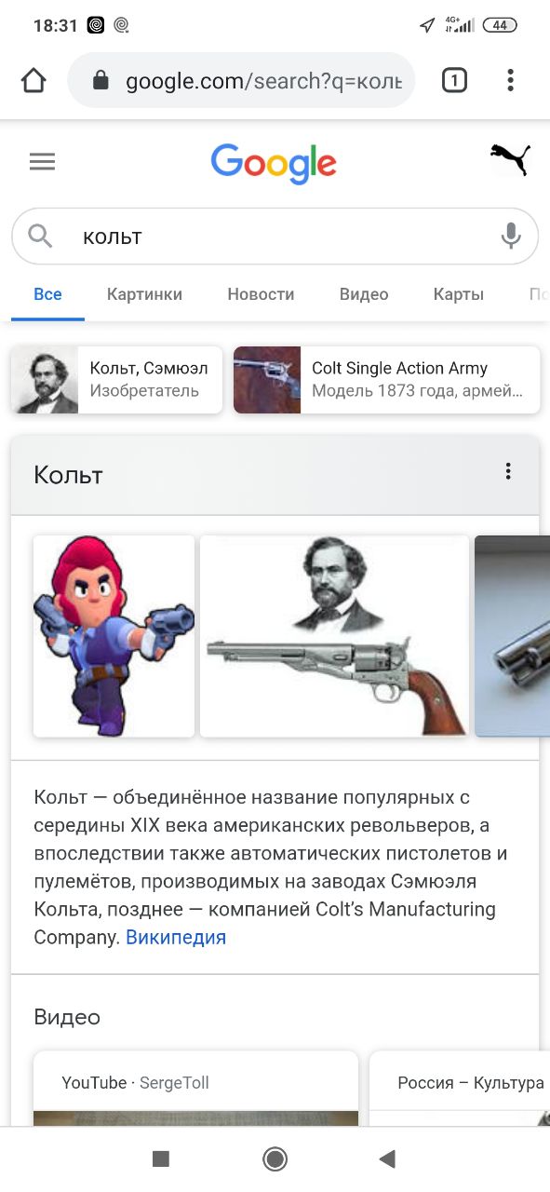This screenshot has width=550, height=1192.
Task: Open Google's hamburger side menu
Action: pos(43,162)
